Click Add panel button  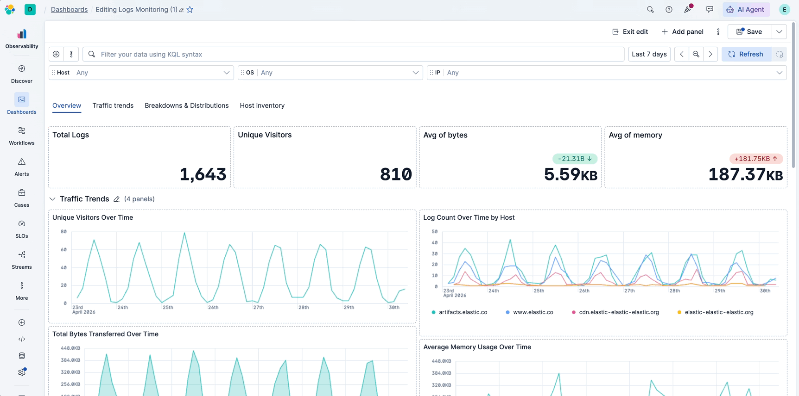pos(683,31)
